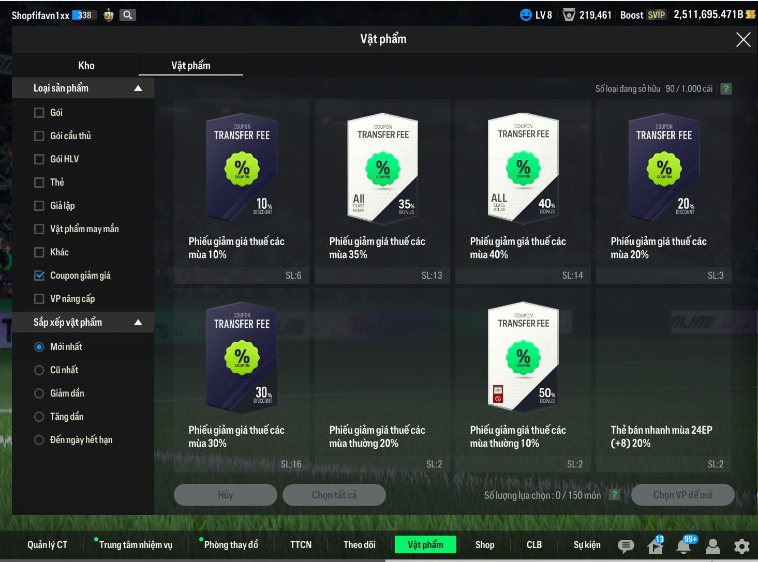Click the SL:14 quantity label
The width and height of the screenshot is (758, 562).
[x=572, y=276]
